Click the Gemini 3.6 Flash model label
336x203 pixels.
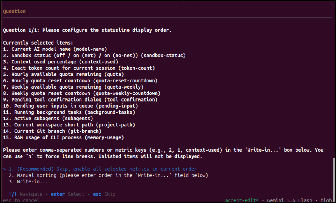coord(289,200)
